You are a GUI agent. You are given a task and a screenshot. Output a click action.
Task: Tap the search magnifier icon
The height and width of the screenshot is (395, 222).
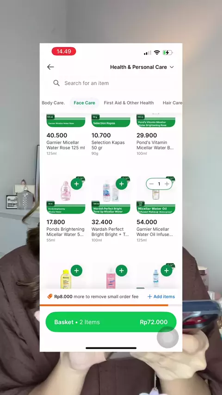tap(56, 83)
